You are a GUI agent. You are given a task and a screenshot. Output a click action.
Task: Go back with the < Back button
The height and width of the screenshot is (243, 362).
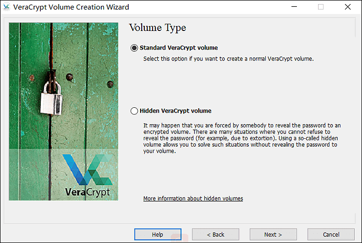[x=216, y=234]
